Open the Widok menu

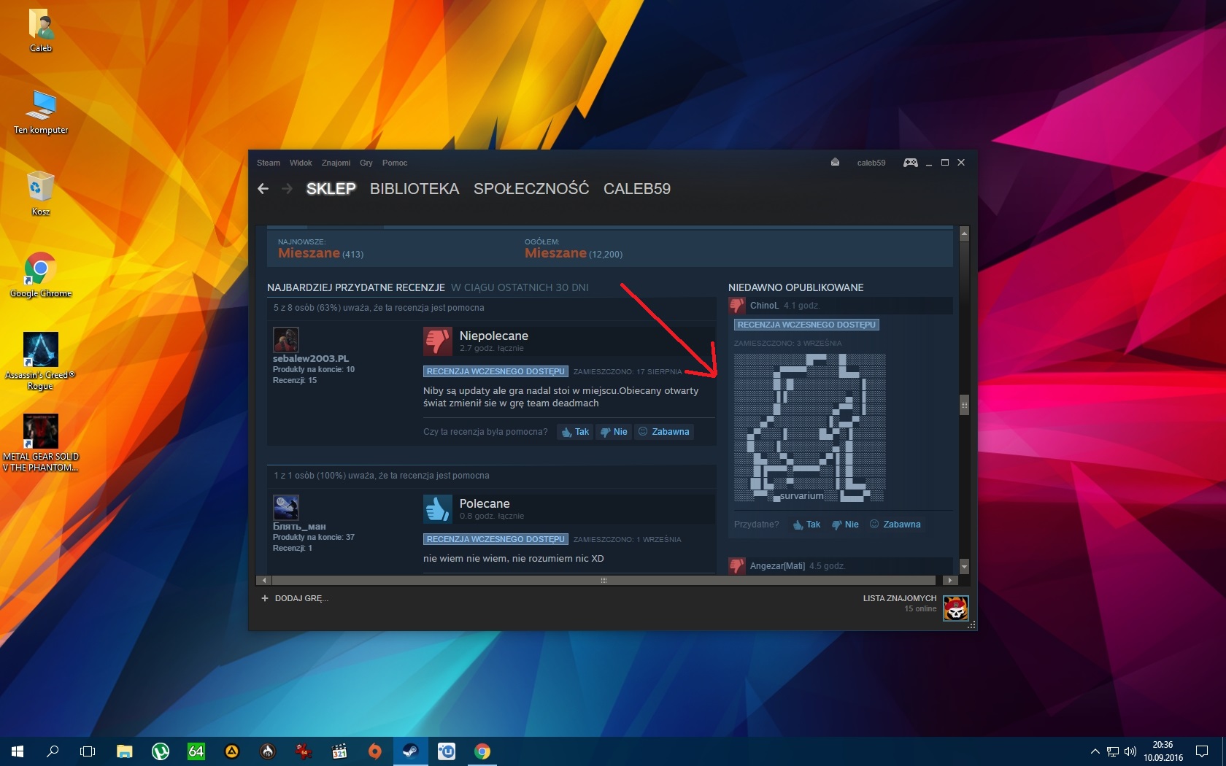point(301,163)
